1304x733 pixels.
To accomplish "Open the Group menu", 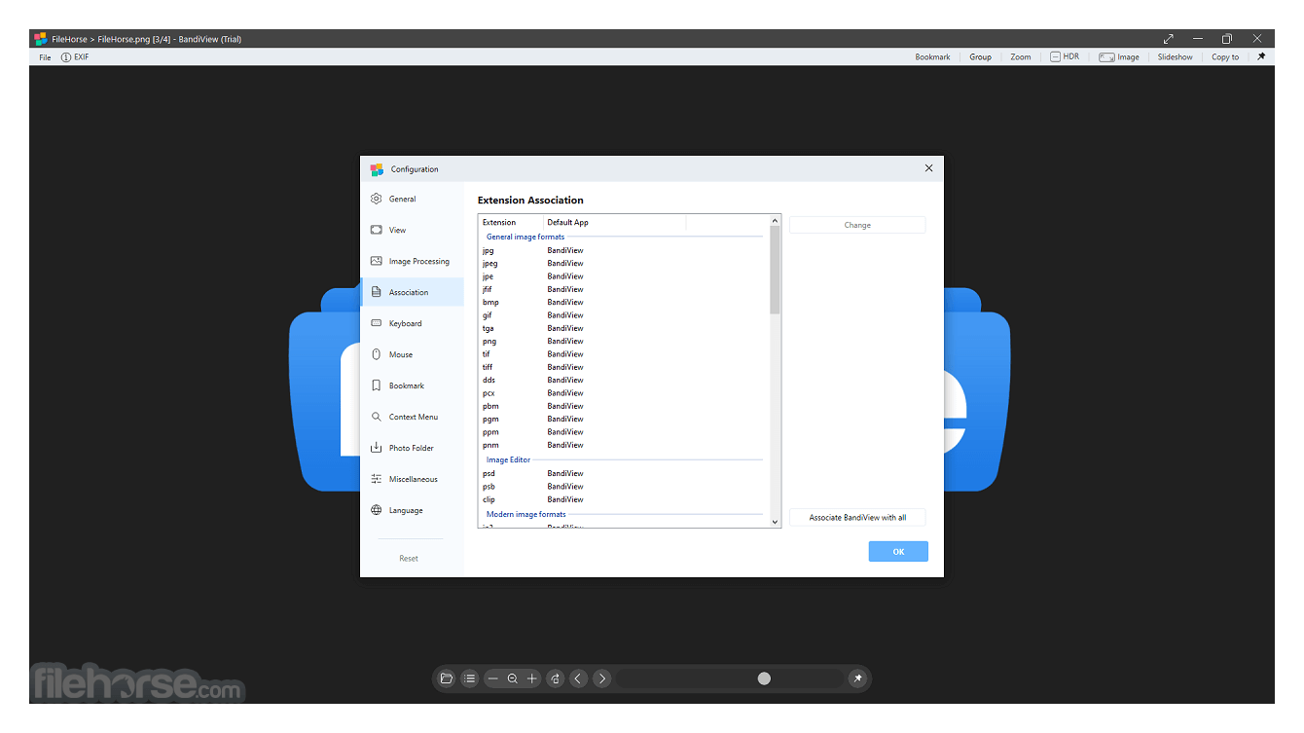I will 980,57.
